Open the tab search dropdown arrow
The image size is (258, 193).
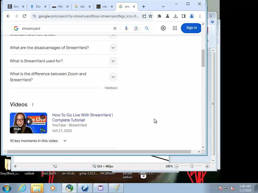pyautogui.click(x=163, y=7)
